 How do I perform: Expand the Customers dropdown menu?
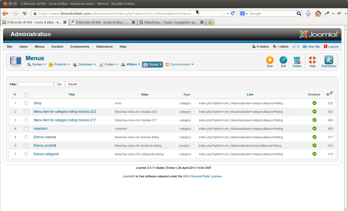84,65
